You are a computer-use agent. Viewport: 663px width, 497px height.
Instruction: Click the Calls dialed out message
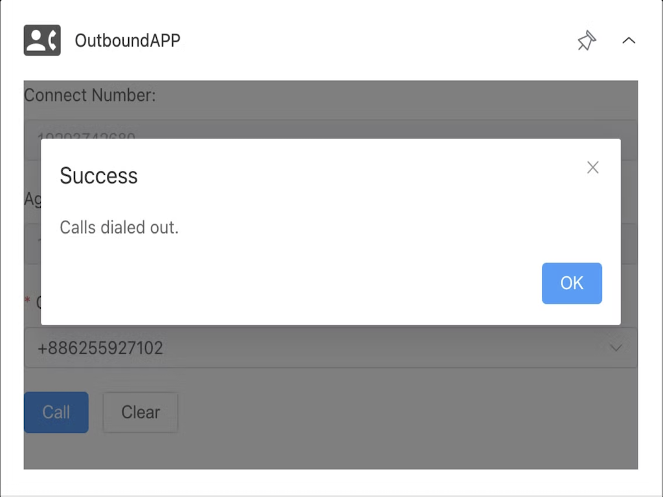[x=119, y=228]
